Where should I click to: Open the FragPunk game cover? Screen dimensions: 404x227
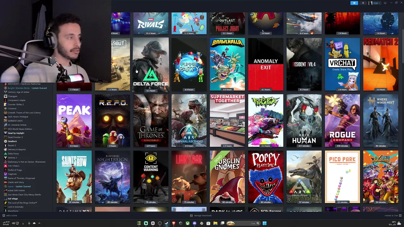[266, 120]
